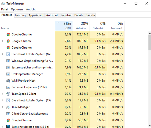Click the 0,1 MBit/s TeamSpeak network value

pyautogui.click(x=116, y=94)
